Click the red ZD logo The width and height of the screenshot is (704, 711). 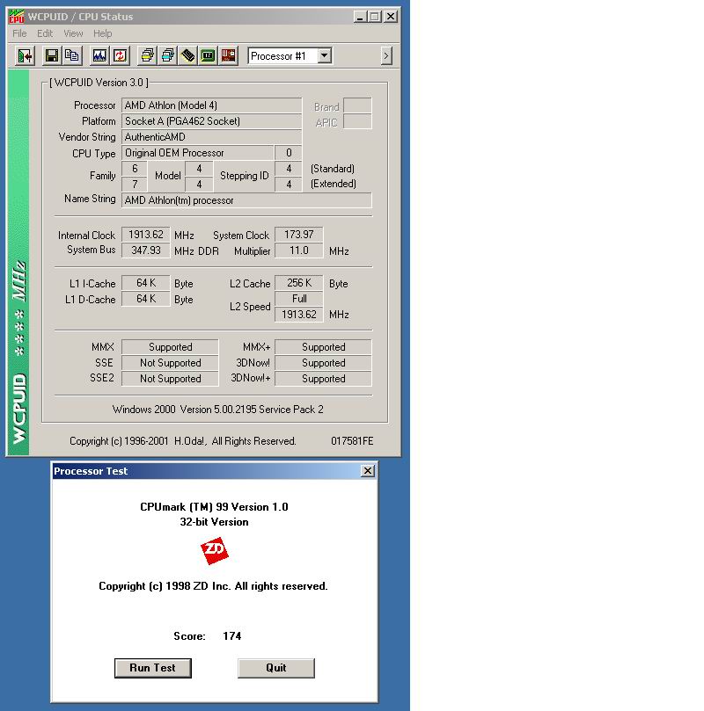pyautogui.click(x=214, y=550)
